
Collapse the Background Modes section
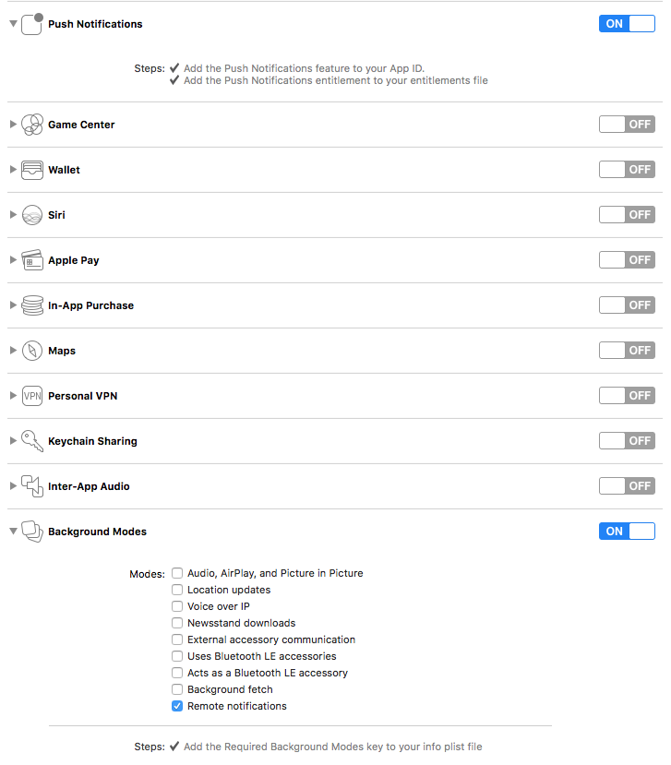coord(13,532)
